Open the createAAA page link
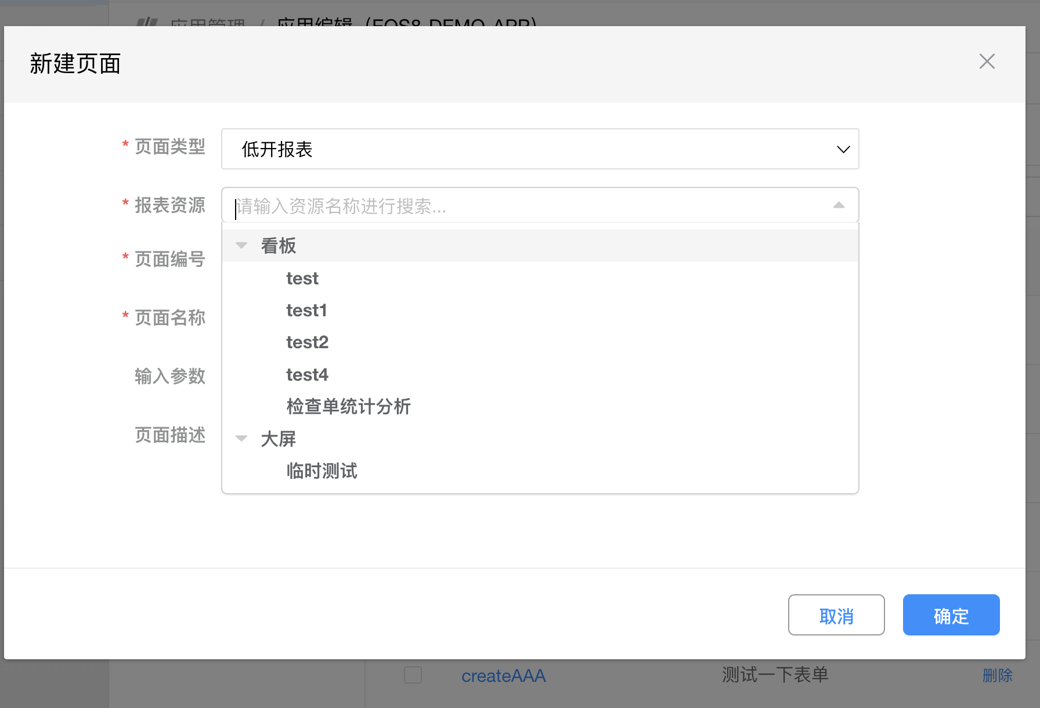 (x=503, y=676)
